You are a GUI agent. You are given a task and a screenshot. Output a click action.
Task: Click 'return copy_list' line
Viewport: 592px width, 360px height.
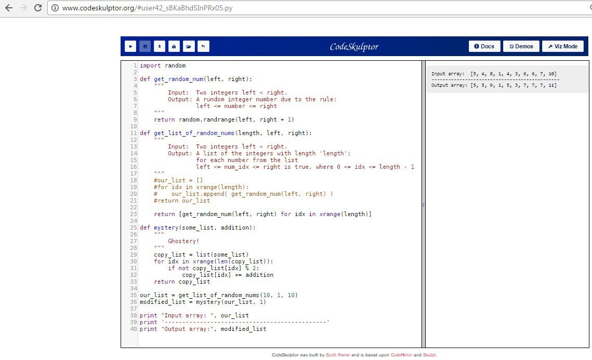tap(182, 282)
